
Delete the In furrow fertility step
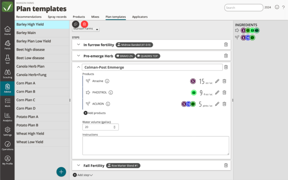(x=226, y=45)
